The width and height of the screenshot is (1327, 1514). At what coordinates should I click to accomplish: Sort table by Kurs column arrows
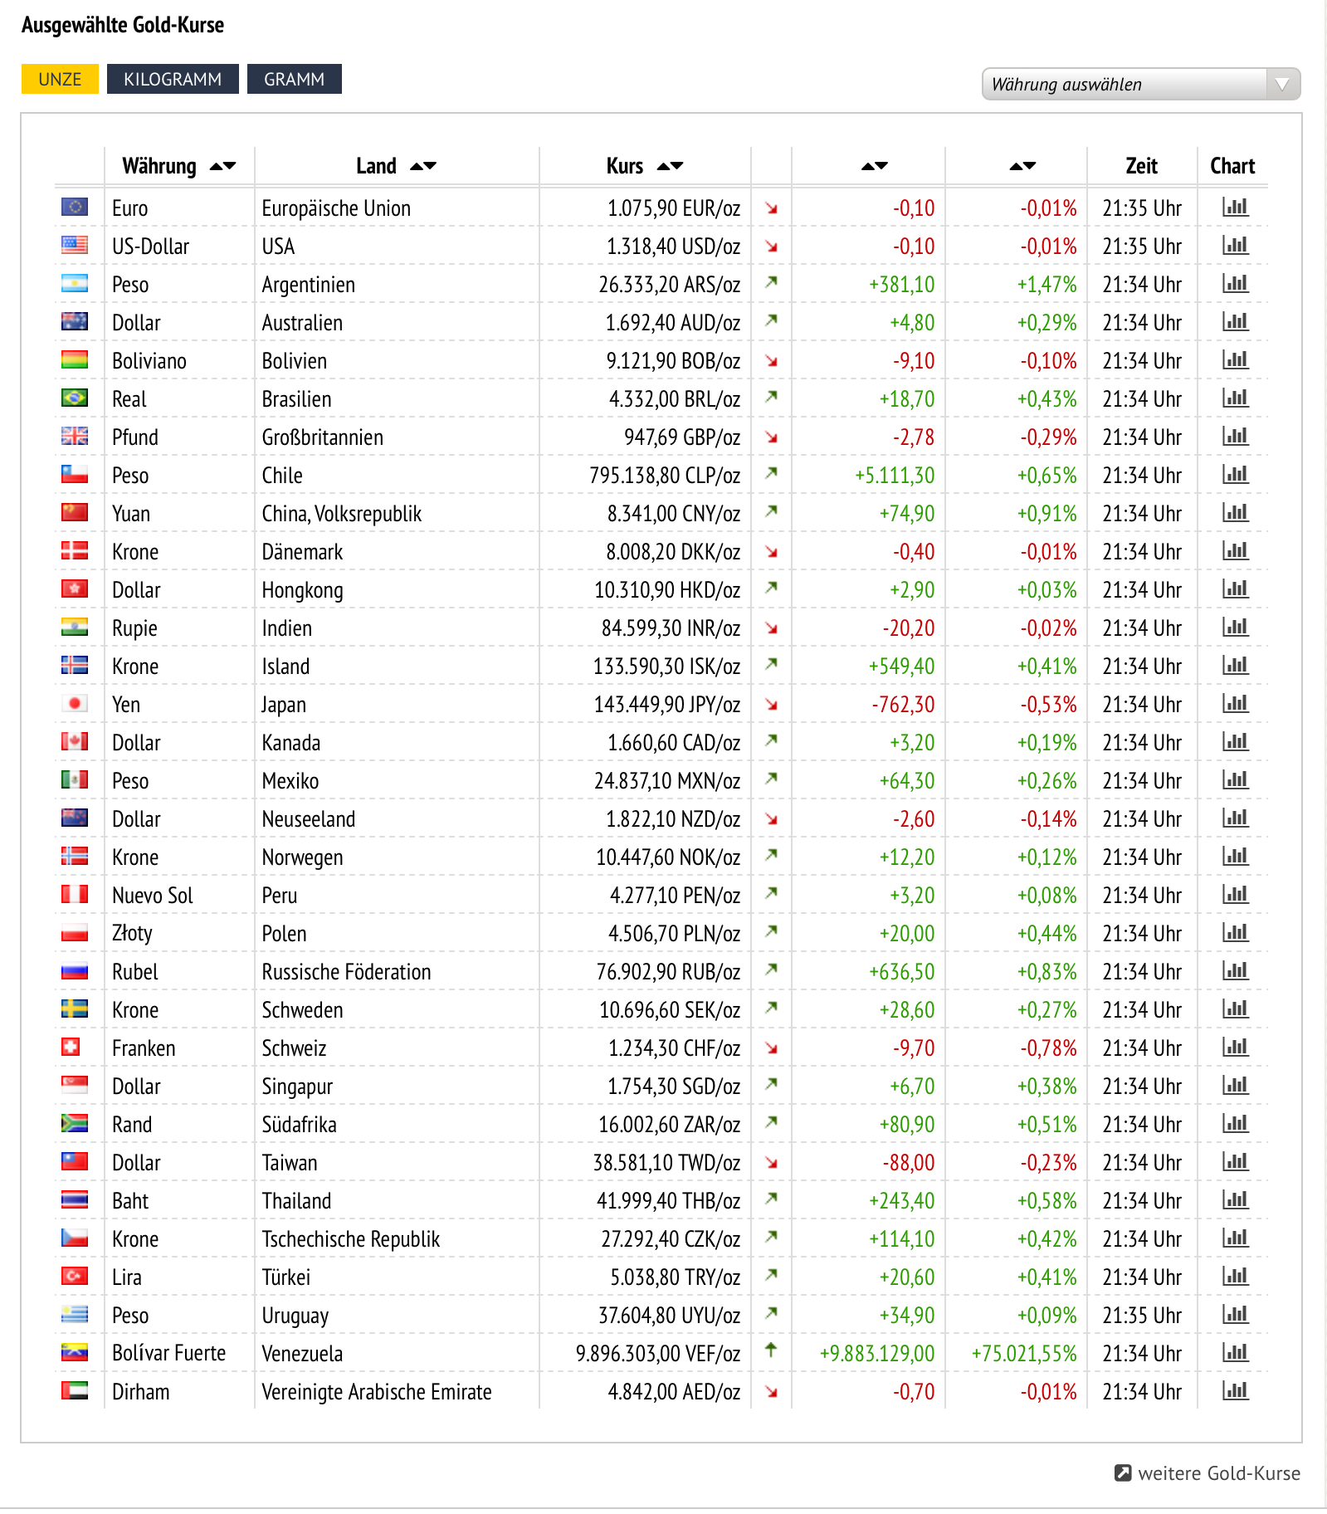[x=671, y=167]
